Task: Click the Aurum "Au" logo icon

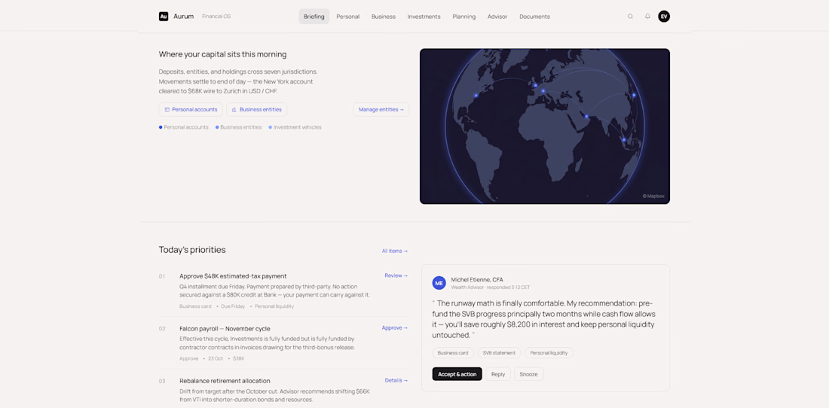Action: (x=164, y=17)
